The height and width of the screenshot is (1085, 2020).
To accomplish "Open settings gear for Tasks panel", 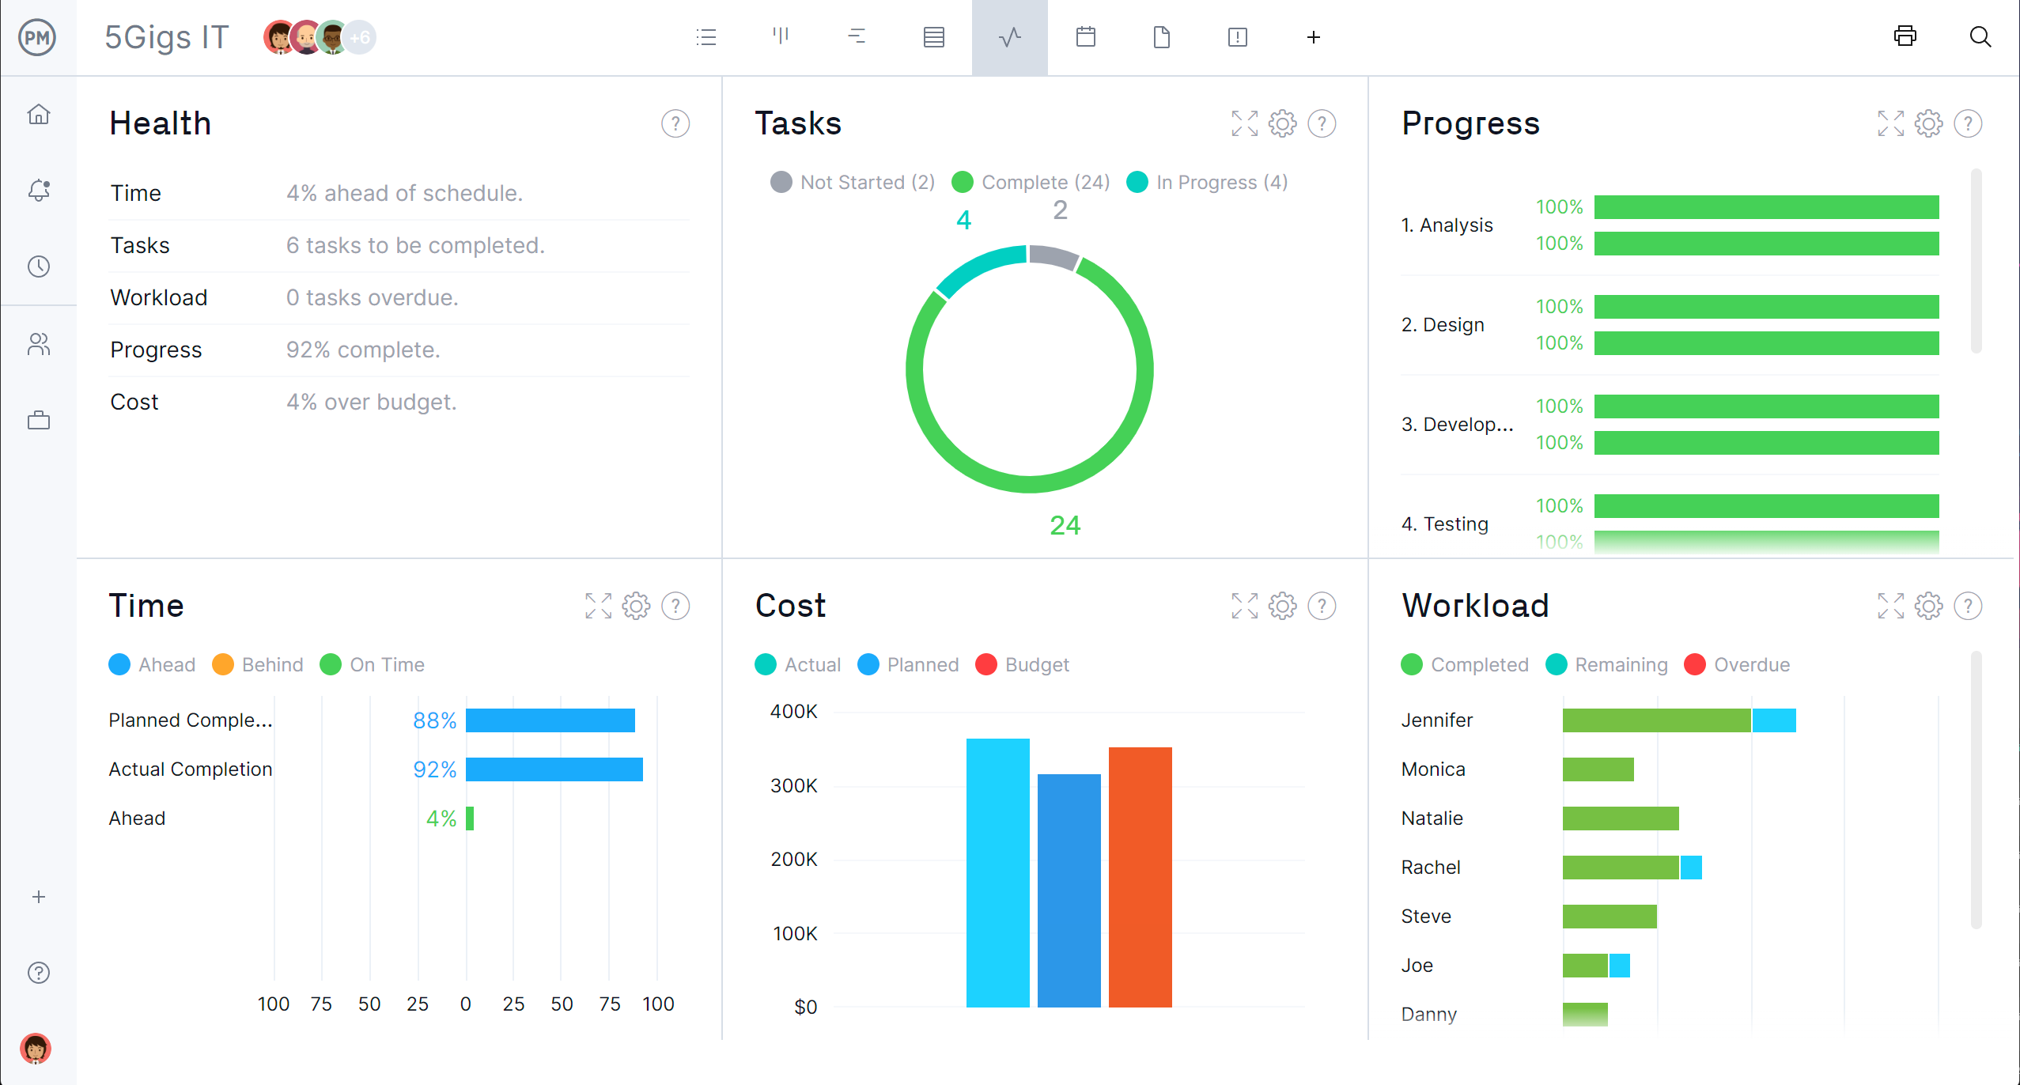I will (1280, 124).
